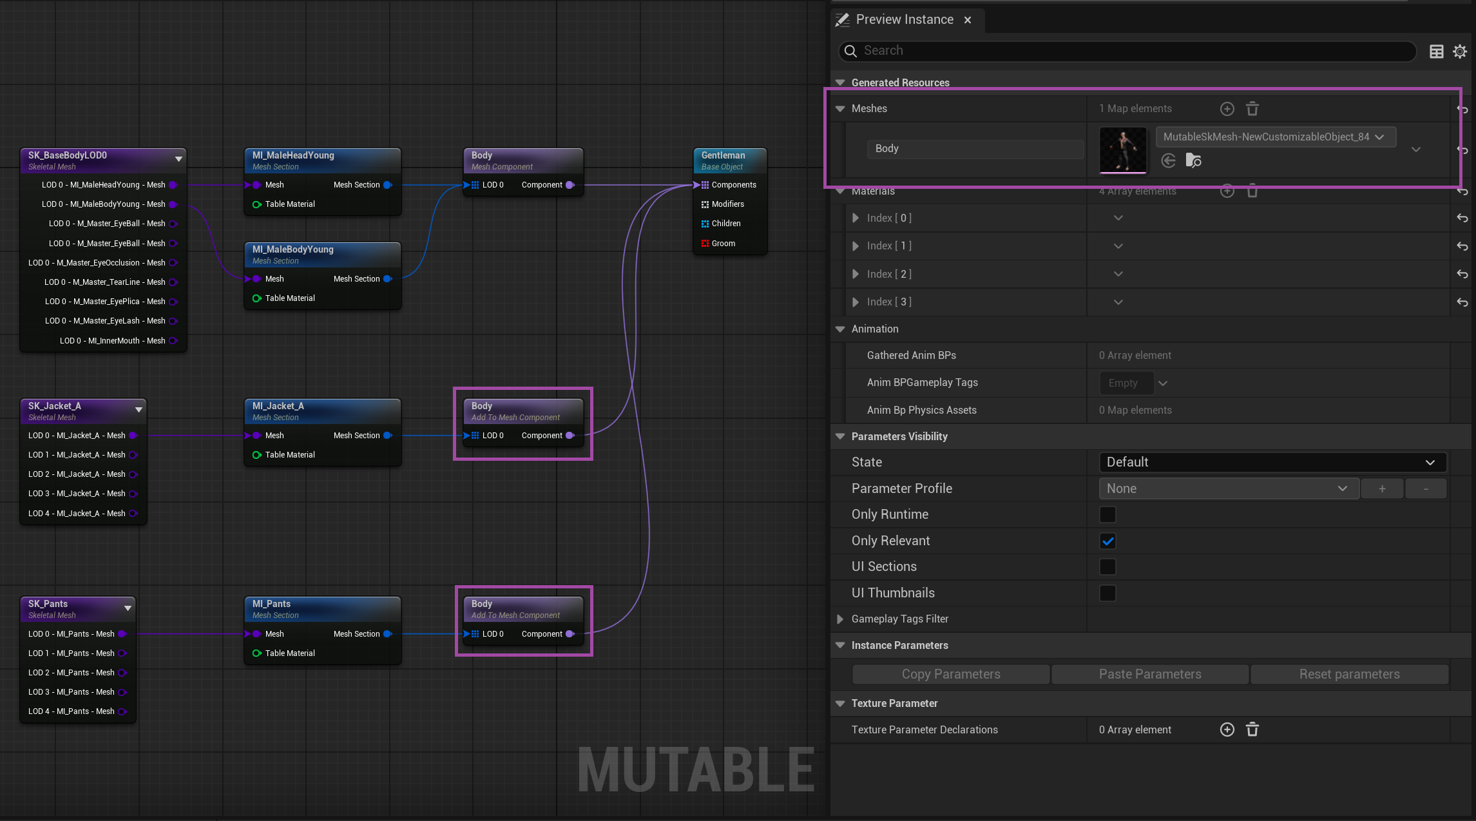The height and width of the screenshot is (821, 1476).
Task: Click Copy Parameters button
Action: click(x=951, y=674)
